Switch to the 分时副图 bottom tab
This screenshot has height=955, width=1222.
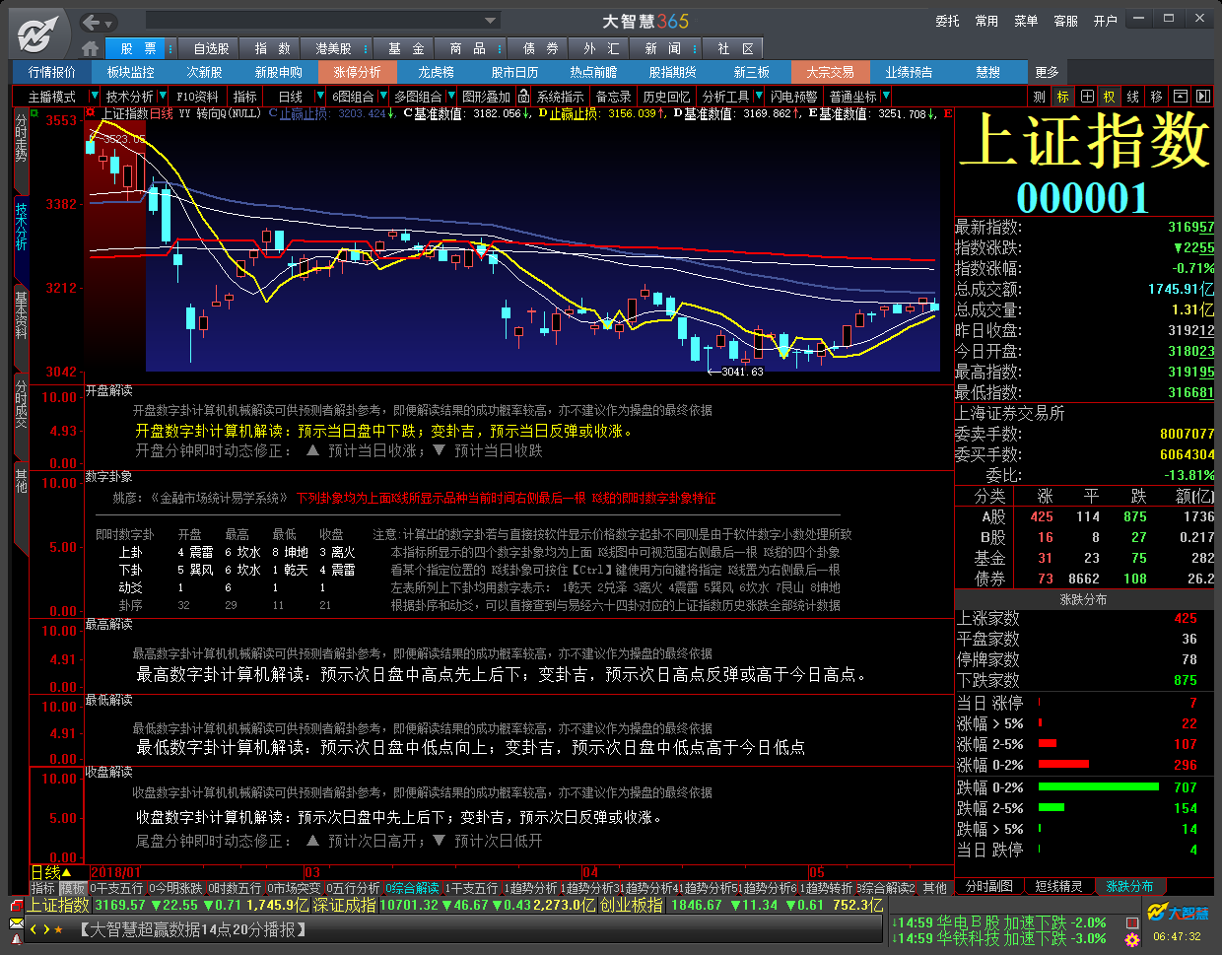point(988,886)
